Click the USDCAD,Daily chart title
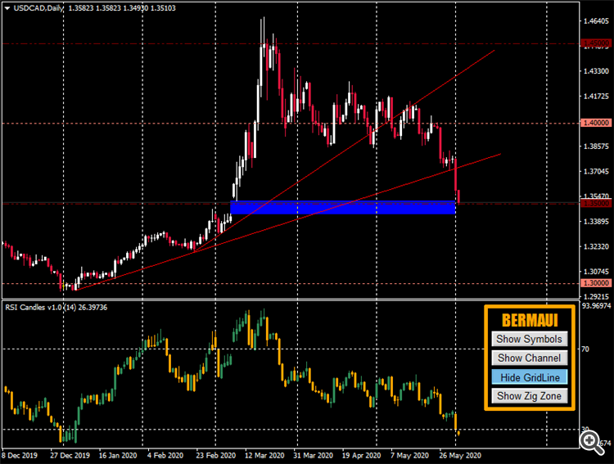This screenshot has height=464, width=614. pyautogui.click(x=38, y=8)
